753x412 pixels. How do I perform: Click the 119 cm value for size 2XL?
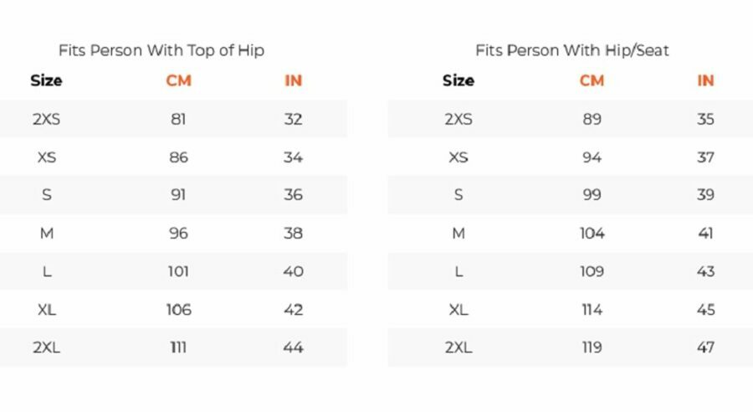tap(592, 347)
